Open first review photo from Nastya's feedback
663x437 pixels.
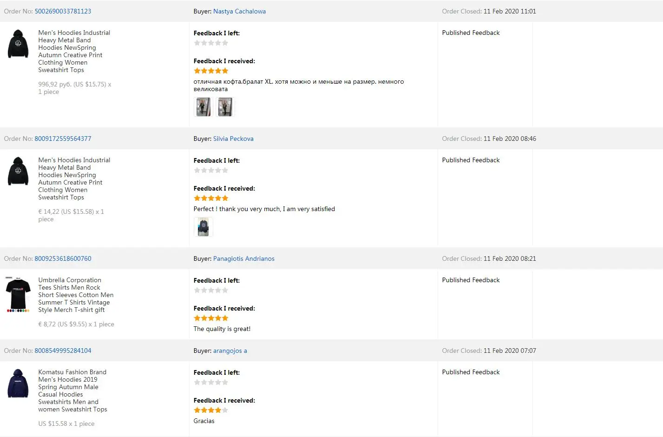point(203,107)
